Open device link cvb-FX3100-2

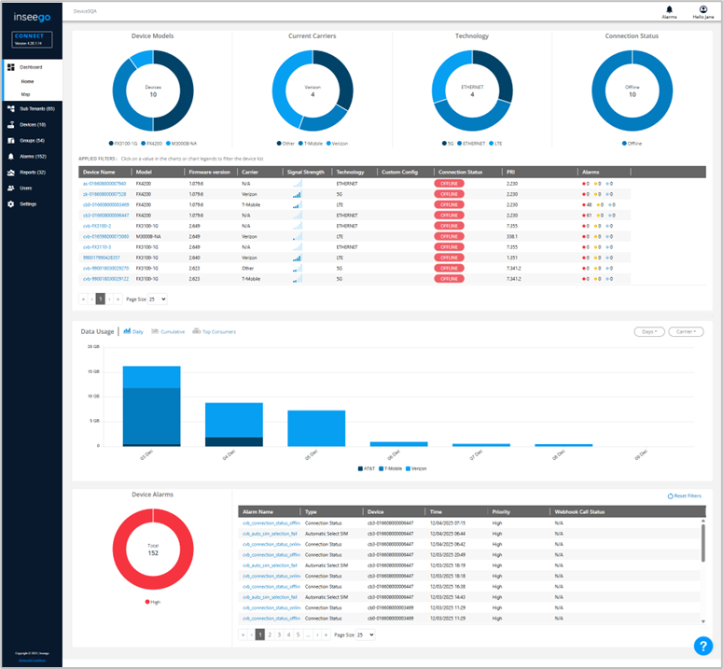(x=97, y=226)
